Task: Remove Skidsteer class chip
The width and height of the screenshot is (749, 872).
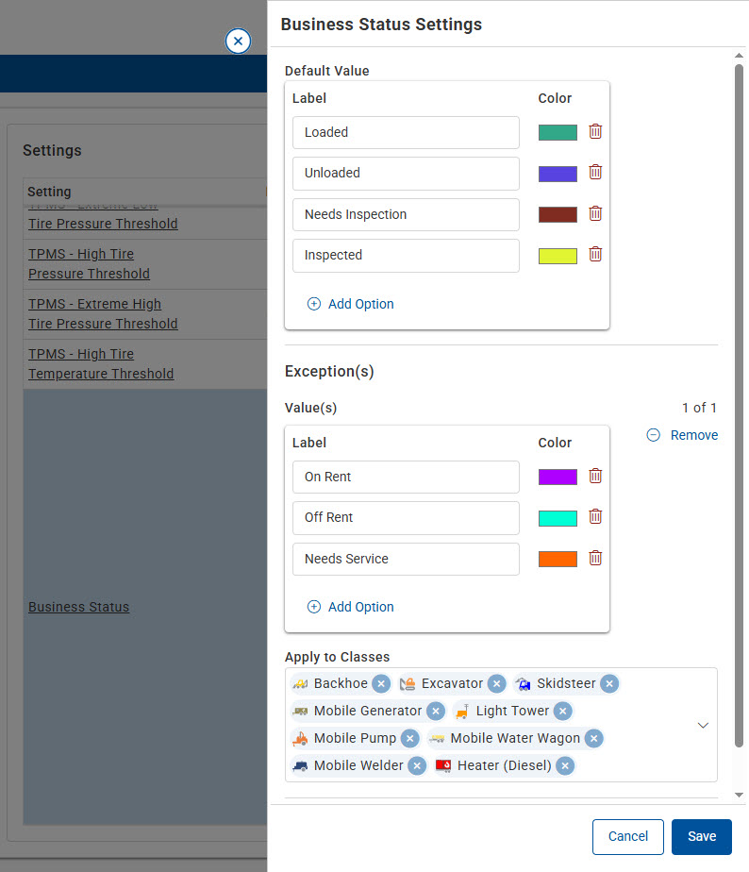Action: [x=609, y=683]
